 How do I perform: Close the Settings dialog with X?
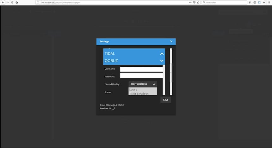171,41
